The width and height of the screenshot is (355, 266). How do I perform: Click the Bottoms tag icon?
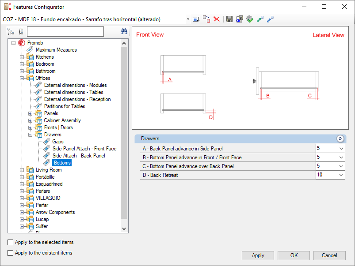coord(46,163)
